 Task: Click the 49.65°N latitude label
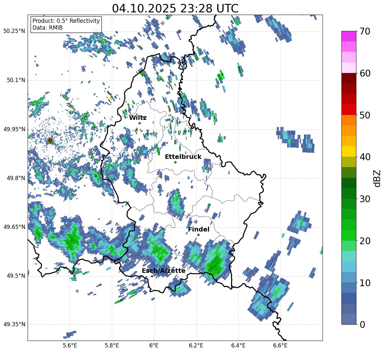(x=14, y=227)
